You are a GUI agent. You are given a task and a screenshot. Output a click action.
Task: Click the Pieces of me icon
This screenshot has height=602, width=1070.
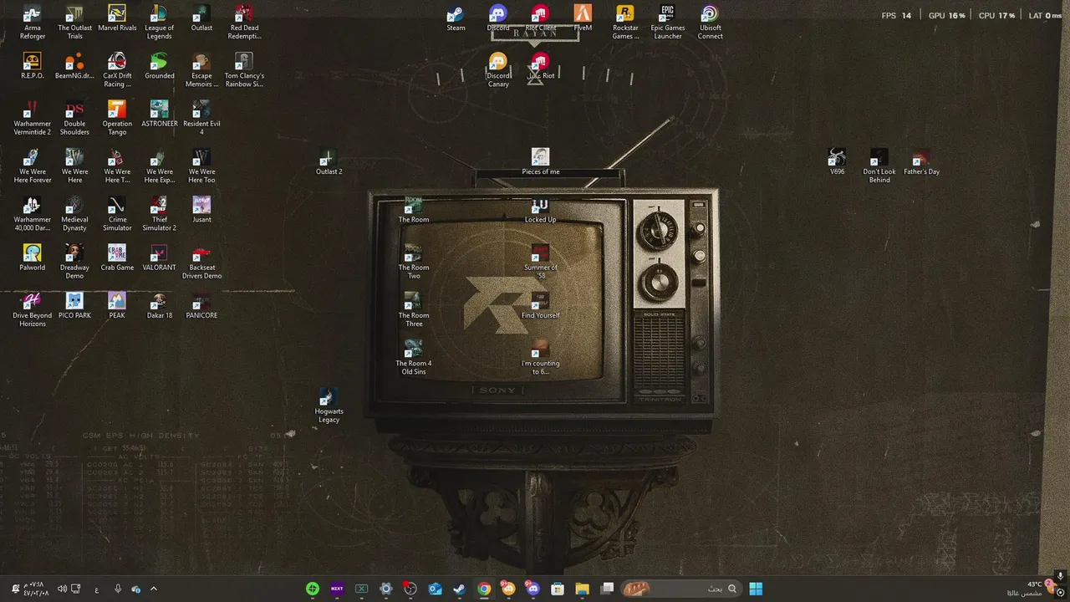click(x=540, y=162)
